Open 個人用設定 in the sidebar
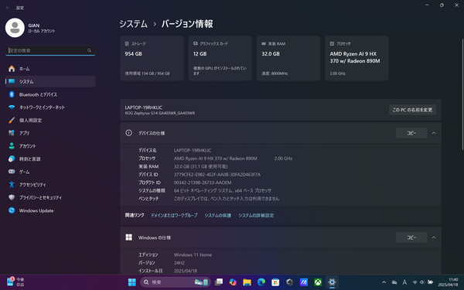The image size is (464, 290). pos(50,120)
